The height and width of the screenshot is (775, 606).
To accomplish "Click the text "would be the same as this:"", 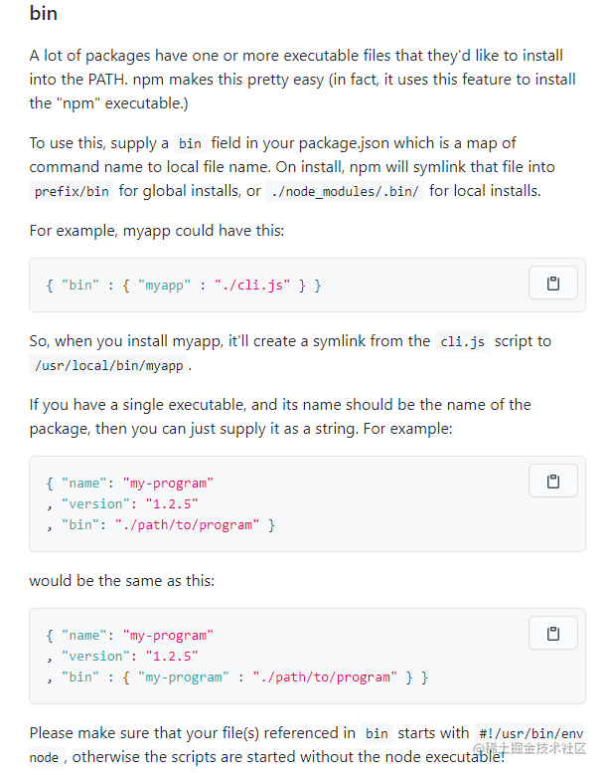I will tap(122, 580).
